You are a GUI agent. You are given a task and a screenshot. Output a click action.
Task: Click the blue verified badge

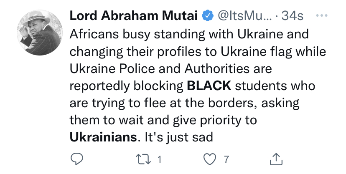click(x=207, y=16)
